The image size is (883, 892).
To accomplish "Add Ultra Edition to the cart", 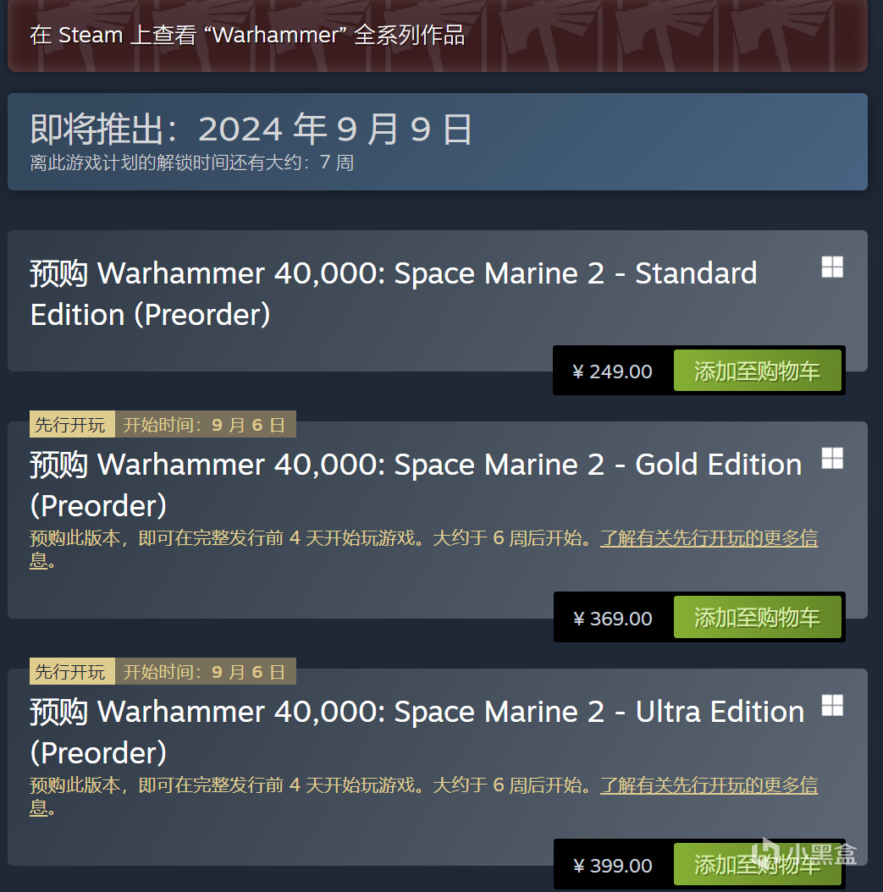I will pos(757,865).
